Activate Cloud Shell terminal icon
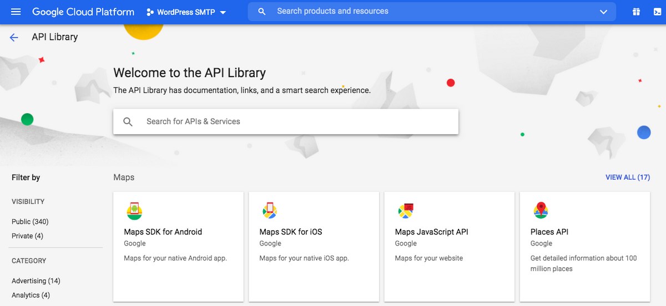 [658, 12]
